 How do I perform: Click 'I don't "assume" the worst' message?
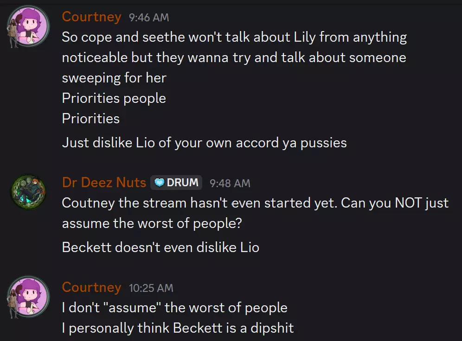point(174,308)
